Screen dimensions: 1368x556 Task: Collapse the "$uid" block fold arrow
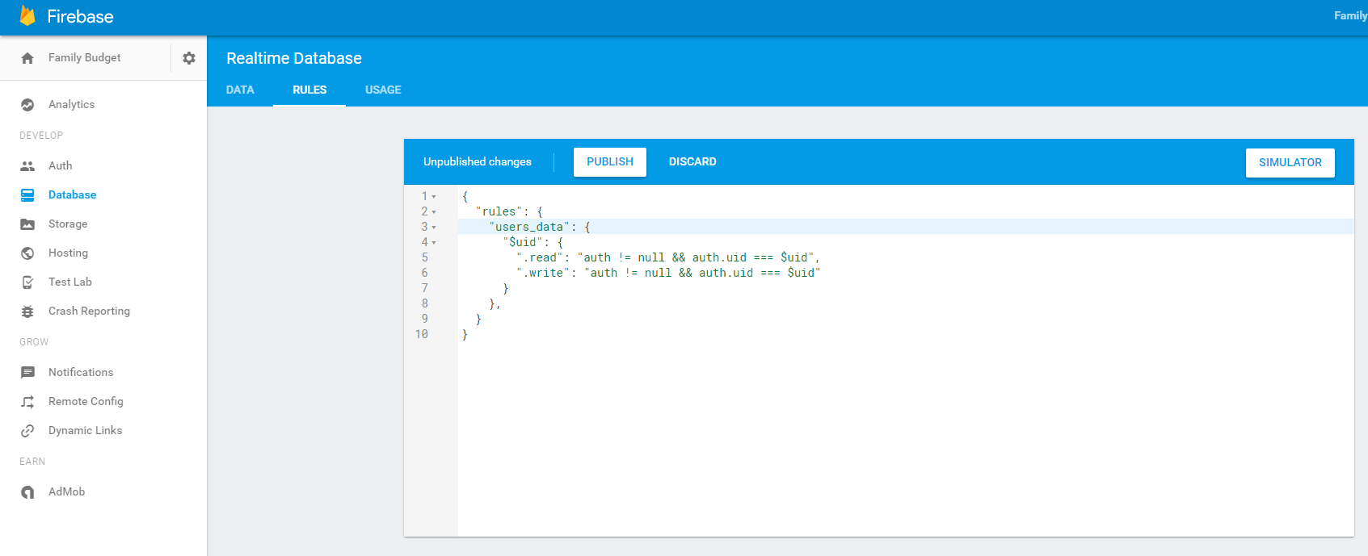(434, 243)
